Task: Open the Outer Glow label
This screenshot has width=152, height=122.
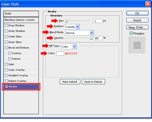Action: [15, 37]
